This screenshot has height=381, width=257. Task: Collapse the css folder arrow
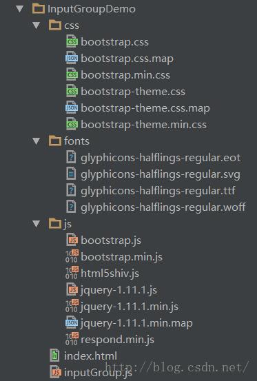(x=37, y=25)
